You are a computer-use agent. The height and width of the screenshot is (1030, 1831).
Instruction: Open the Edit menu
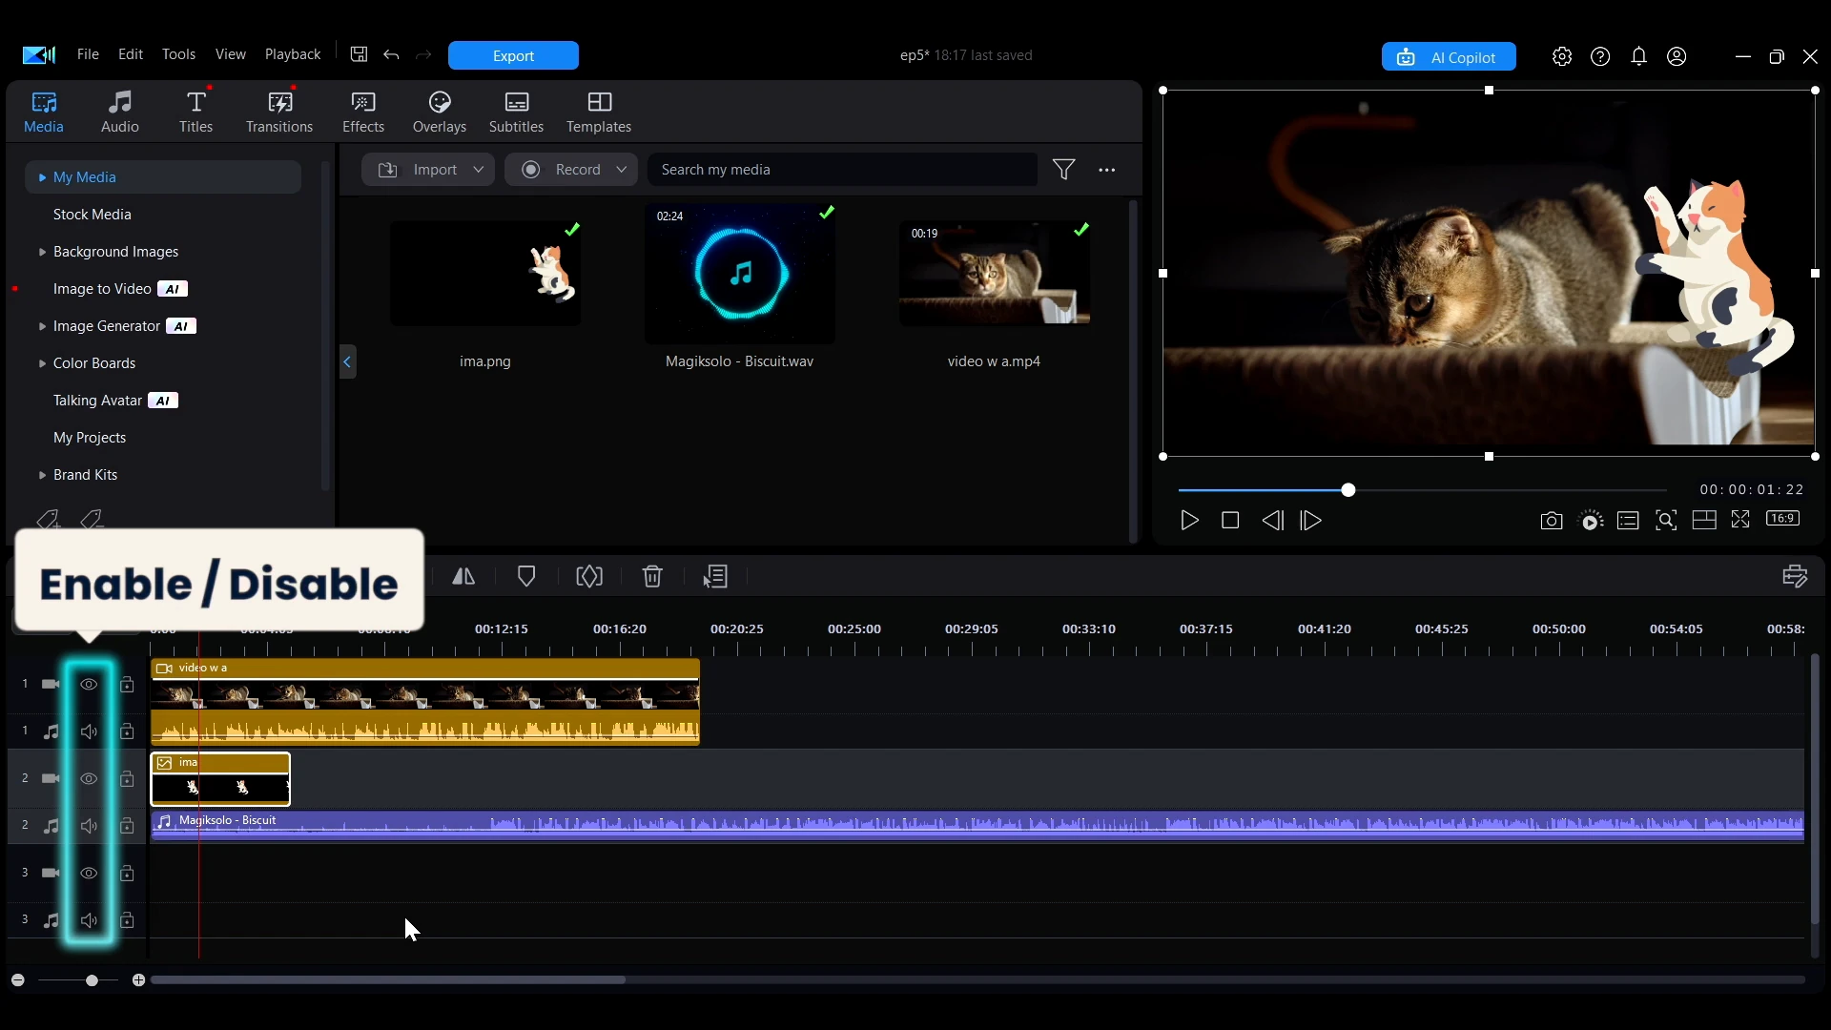pyautogui.click(x=131, y=54)
